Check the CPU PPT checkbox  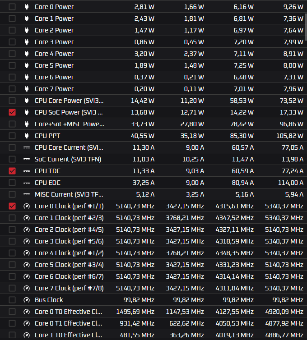(x=12, y=136)
